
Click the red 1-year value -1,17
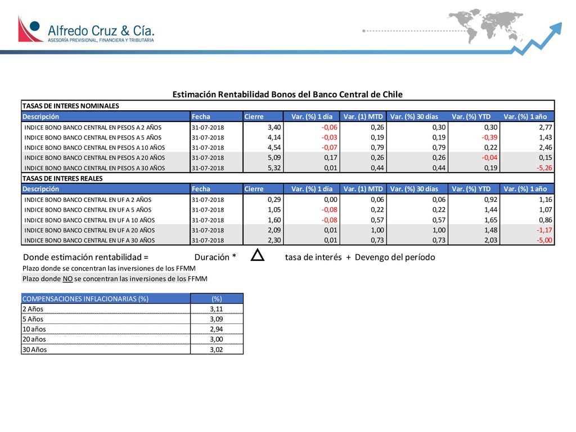(544, 230)
